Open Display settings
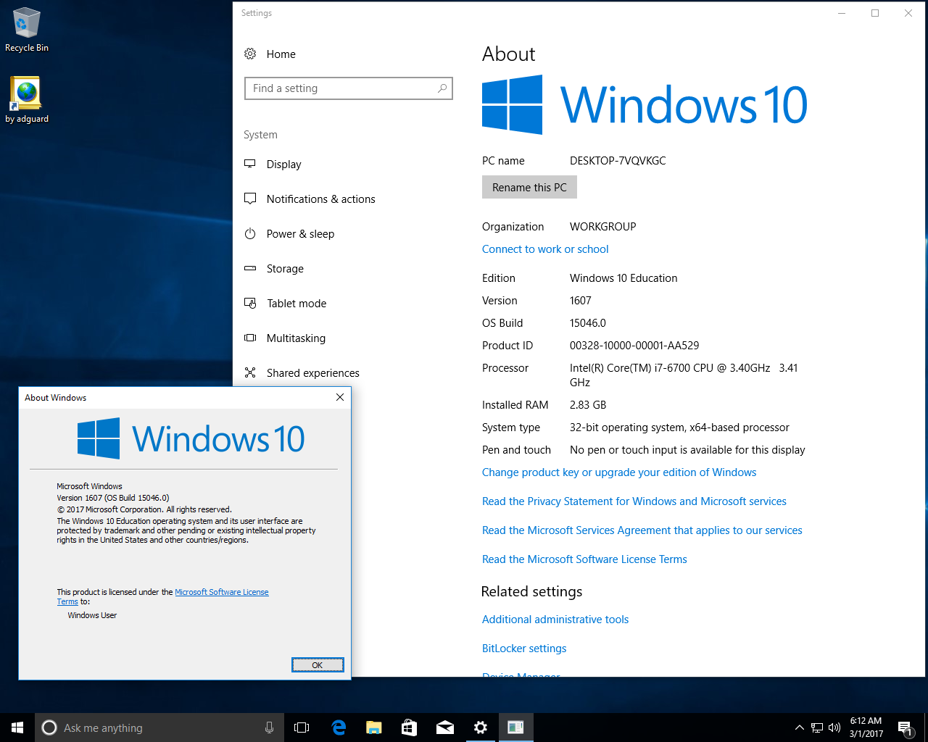 pyautogui.click(x=283, y=164)
